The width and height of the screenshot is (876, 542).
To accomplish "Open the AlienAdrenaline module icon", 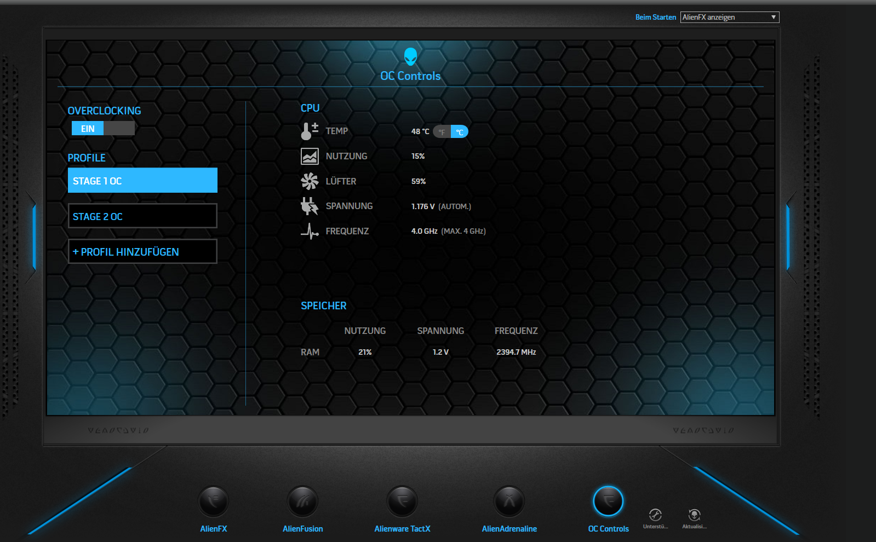I will point(509,501).
